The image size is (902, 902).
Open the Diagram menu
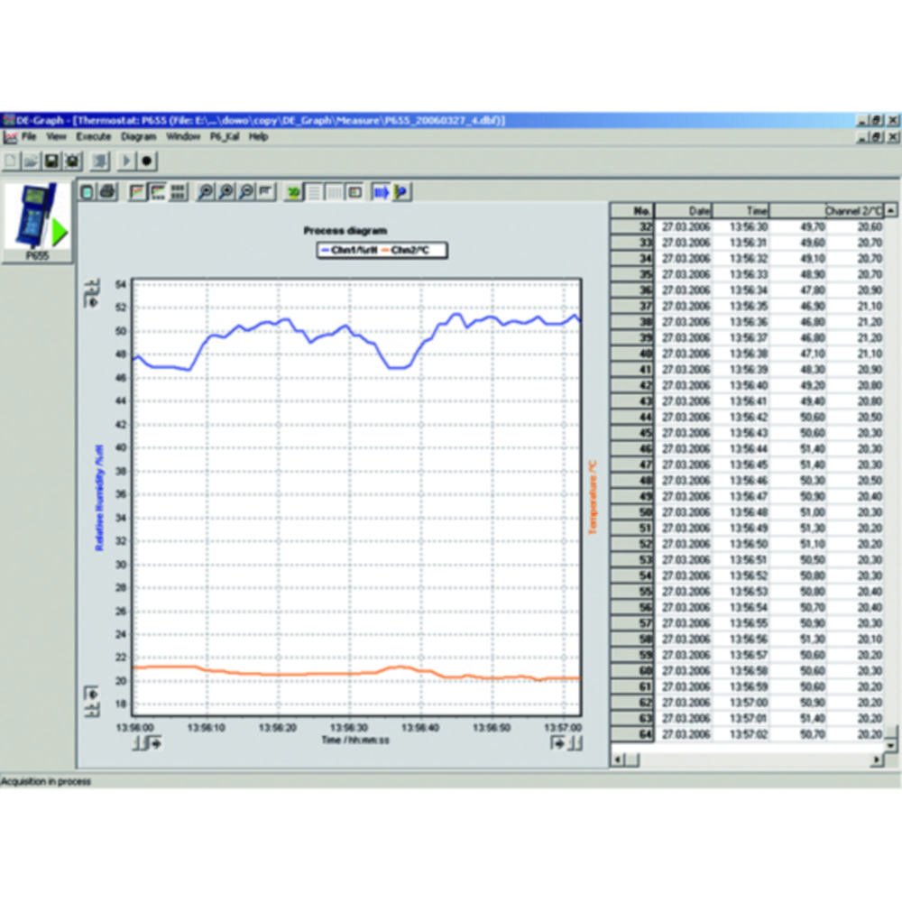coord(138,136)
